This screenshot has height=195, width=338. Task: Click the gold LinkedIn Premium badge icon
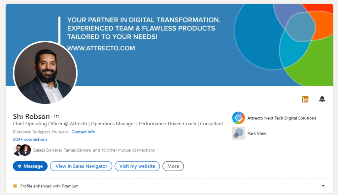point(305,99)
